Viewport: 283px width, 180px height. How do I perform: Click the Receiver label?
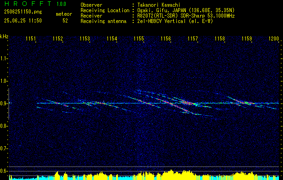(x=91, y=16)
